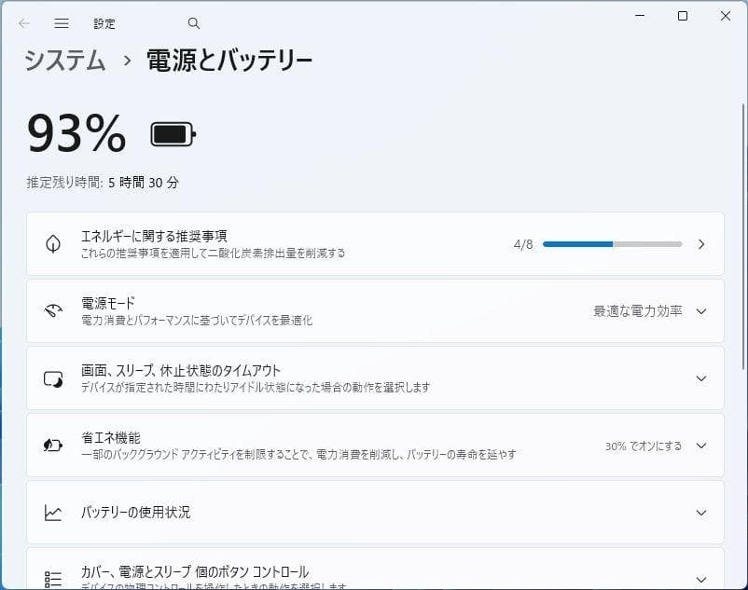
Task: Click the 4/8 recommendations progress bar
Action: click(x=611, y=244)
